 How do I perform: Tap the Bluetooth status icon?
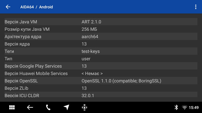click(176, 107)
